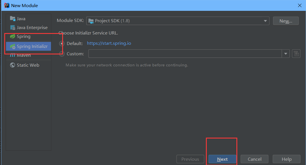Click the Cancel button

click(x=254, y=159)
